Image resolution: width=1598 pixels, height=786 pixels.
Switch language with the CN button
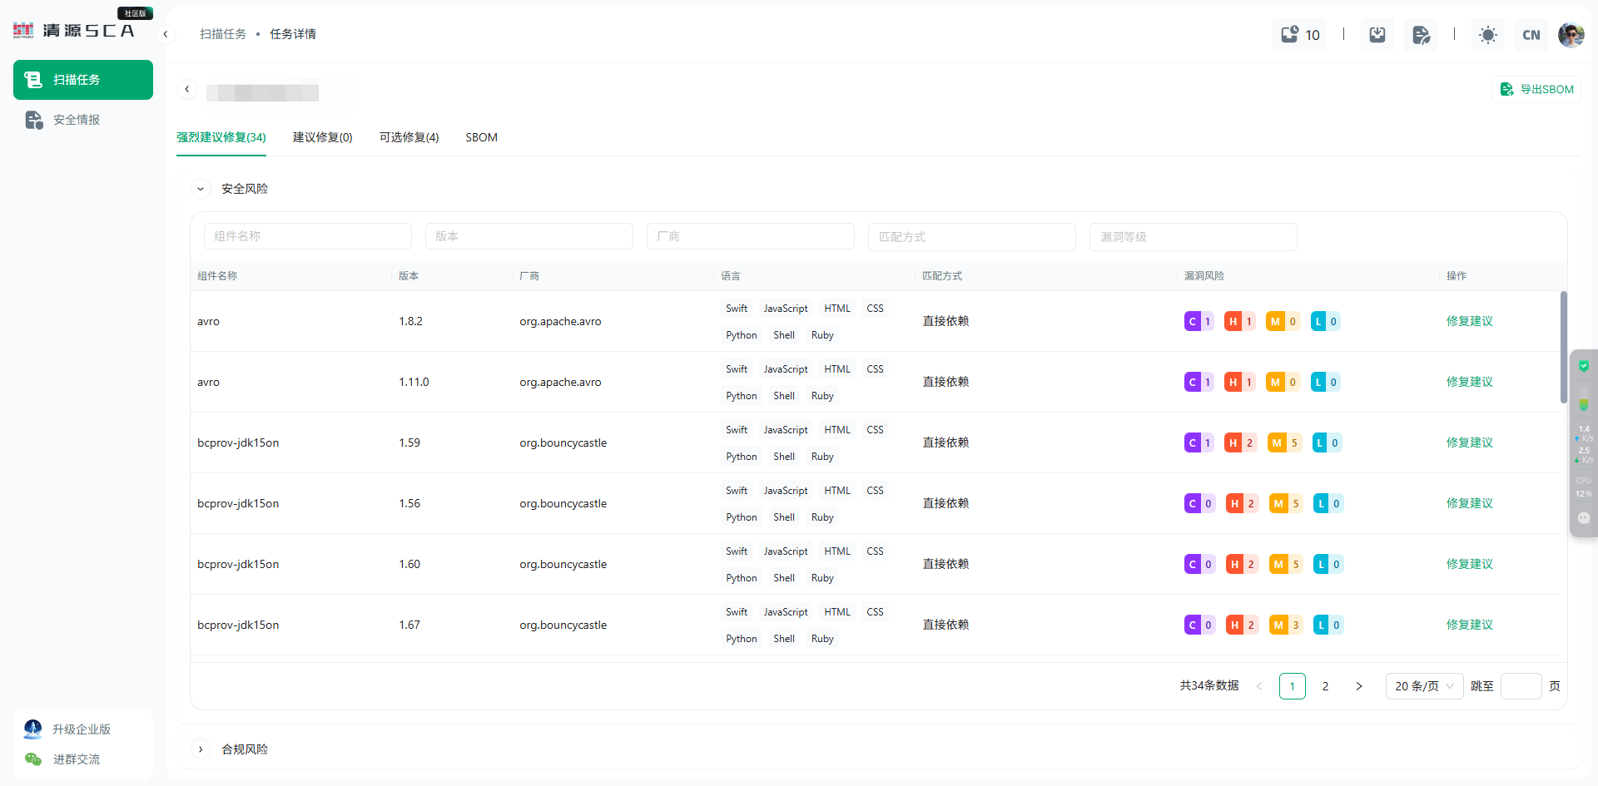click(x=1531, y=35)
